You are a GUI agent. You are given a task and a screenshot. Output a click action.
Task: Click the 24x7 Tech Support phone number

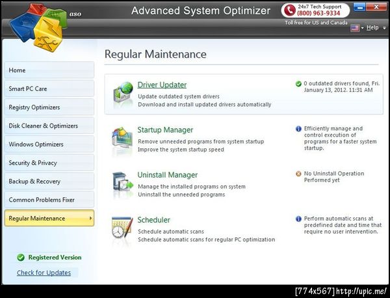(318, 13)
